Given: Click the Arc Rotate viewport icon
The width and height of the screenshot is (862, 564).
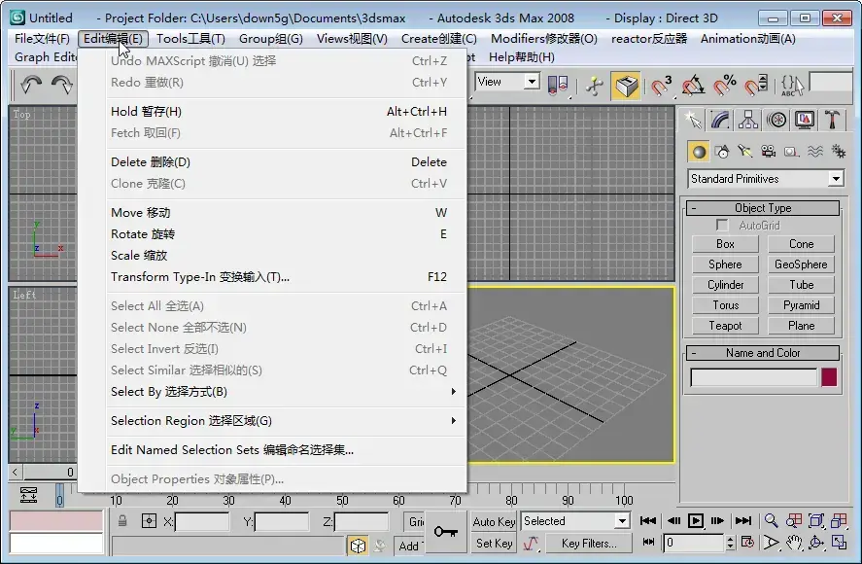Looking at the screenshot, I should [816, 543].
